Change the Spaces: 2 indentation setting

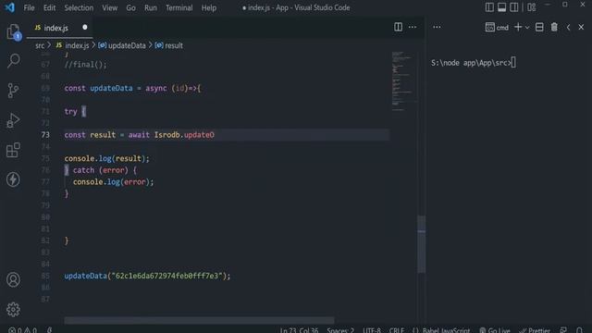[x=340, y=330]
